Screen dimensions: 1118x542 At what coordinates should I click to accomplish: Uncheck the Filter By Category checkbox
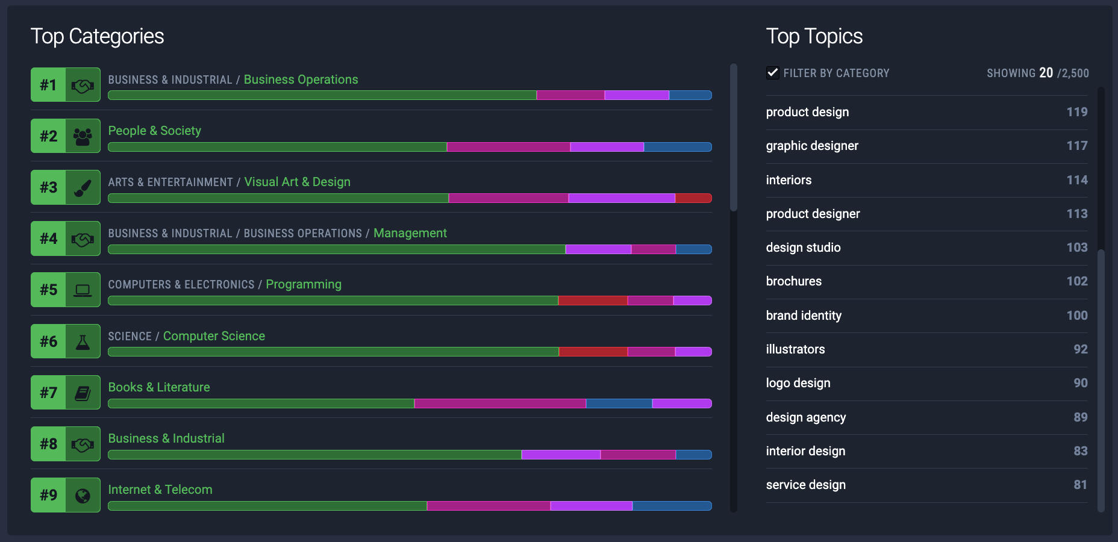pyautogui.click(x=773, y=73)
